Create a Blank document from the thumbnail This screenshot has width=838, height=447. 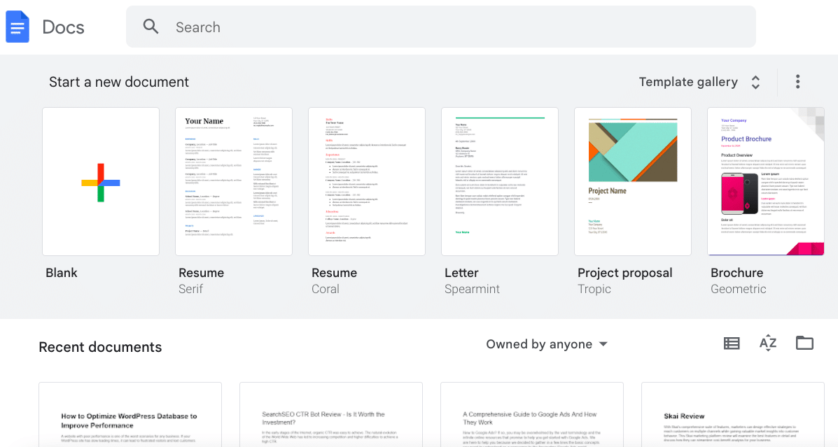[101, 182]
